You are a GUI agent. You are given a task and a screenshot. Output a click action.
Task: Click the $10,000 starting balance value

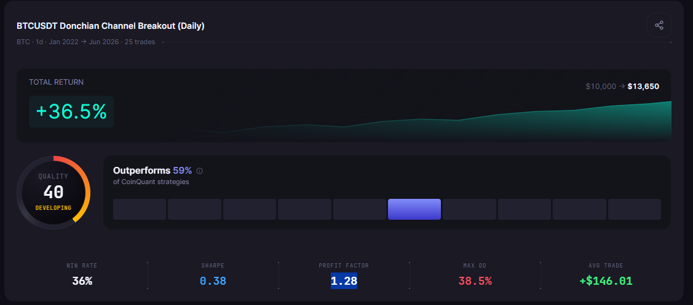[x=601, y=87]
